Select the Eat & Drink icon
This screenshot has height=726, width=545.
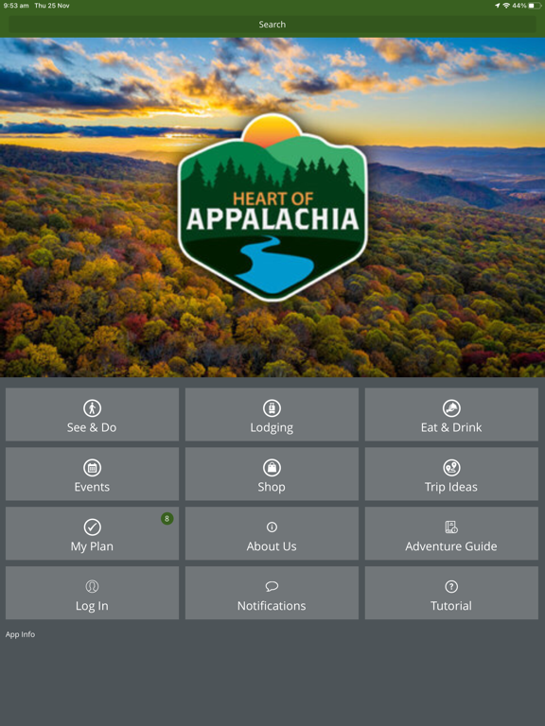pyautogui.click(x=451, y=408)
